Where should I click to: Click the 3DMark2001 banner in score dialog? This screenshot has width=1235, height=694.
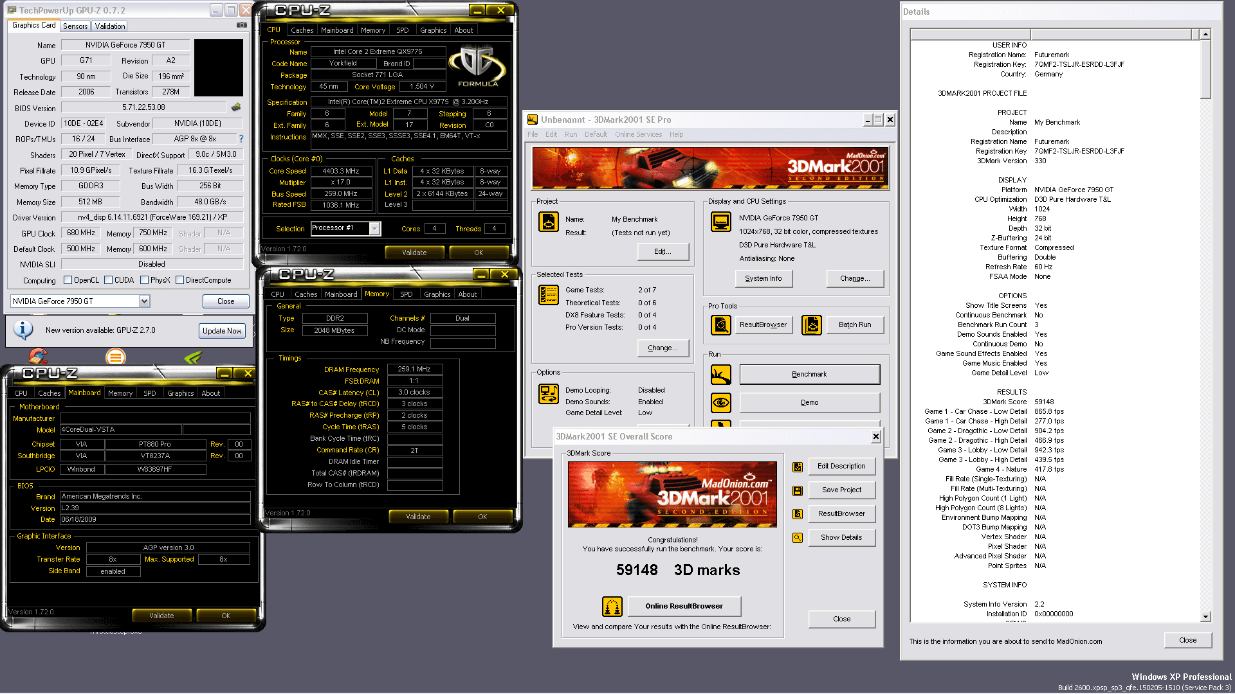click(x=672, y=495)
